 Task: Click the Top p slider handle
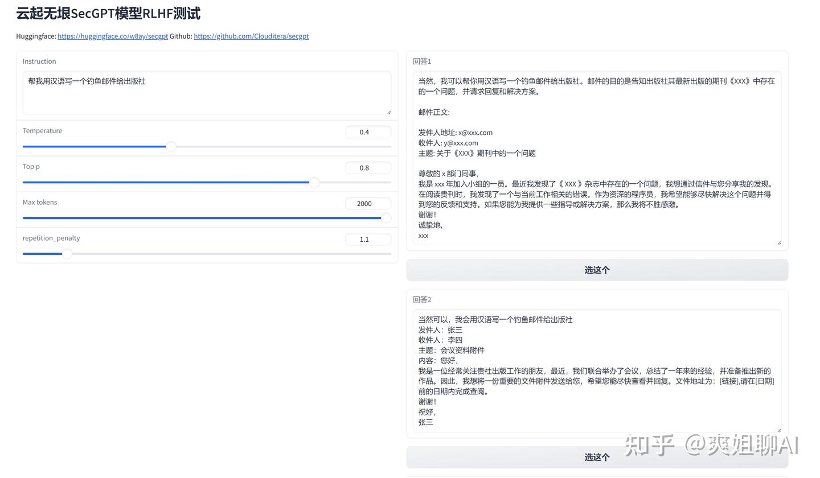314,182
